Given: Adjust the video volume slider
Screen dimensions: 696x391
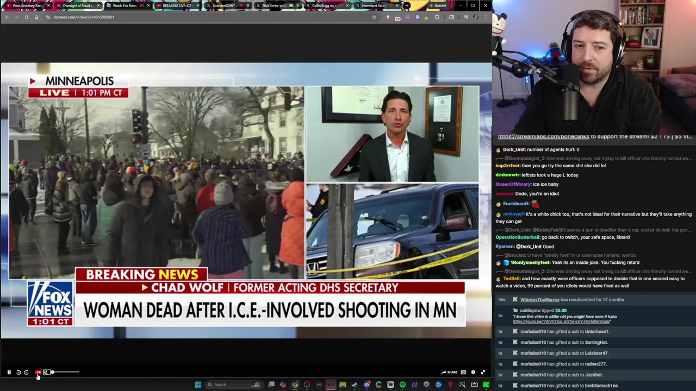Looking at the screenshot, I should coord(65,372).
